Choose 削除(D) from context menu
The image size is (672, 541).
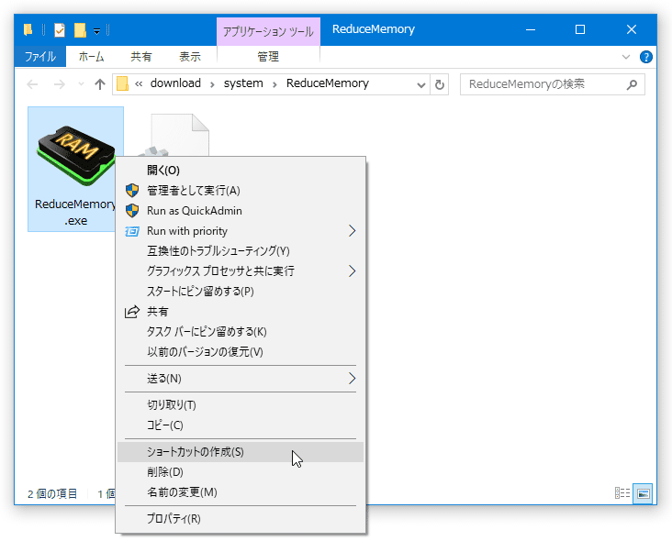pos(241,472)
